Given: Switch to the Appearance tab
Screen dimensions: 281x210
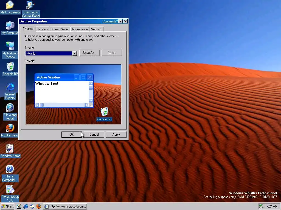Looking at the screenshot, I should [x=80, y=29].
